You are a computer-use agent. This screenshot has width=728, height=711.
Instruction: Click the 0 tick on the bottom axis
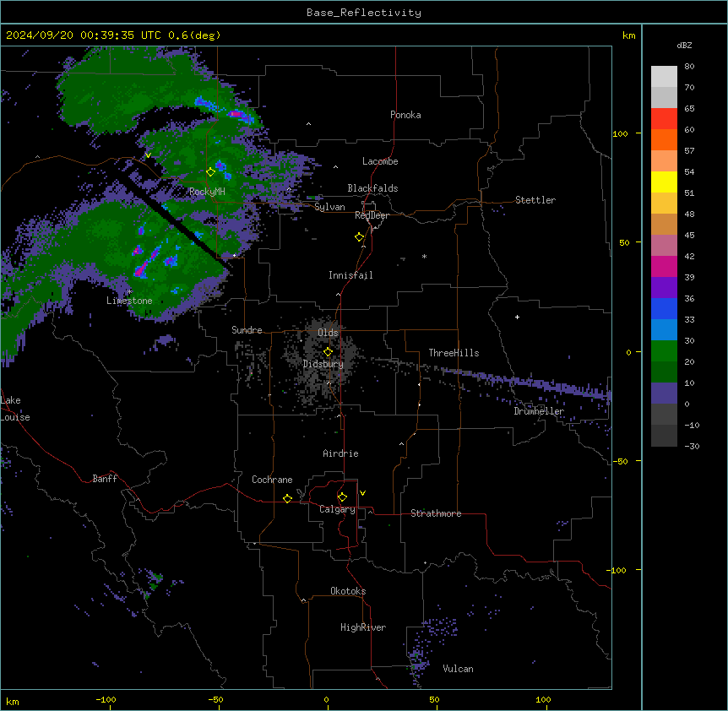[327, 699]
